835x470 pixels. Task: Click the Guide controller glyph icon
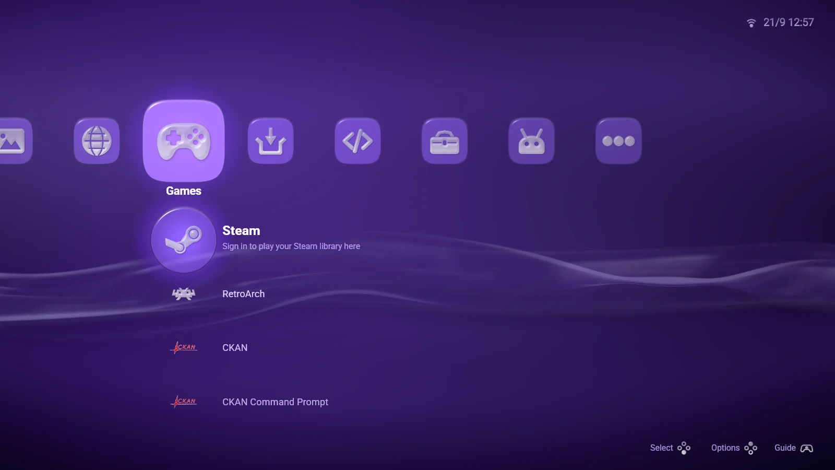tap(807, 448)
